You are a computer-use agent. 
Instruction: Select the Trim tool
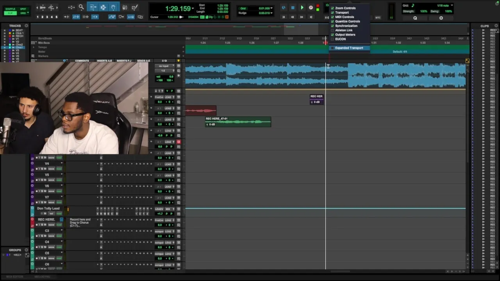(93, 7)
